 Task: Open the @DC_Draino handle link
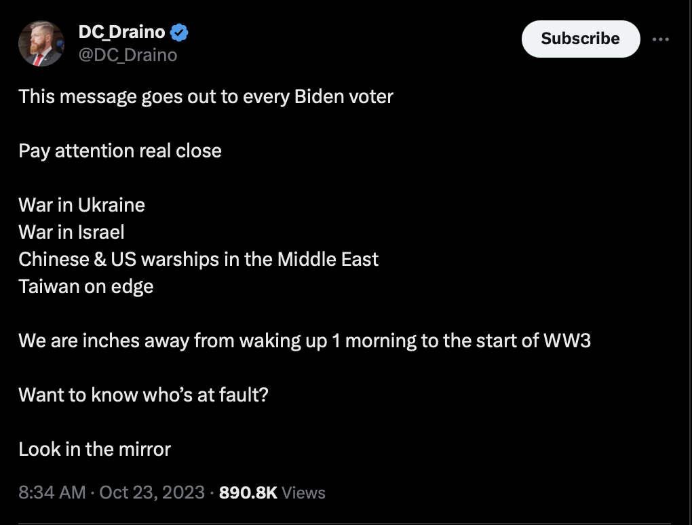(128, 55)
